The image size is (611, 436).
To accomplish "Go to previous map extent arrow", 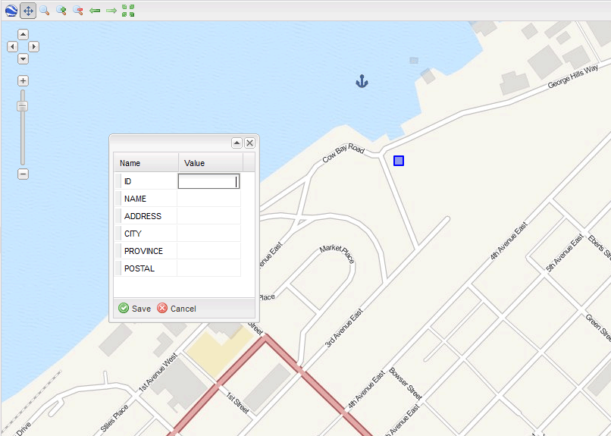I will [95, 11].
